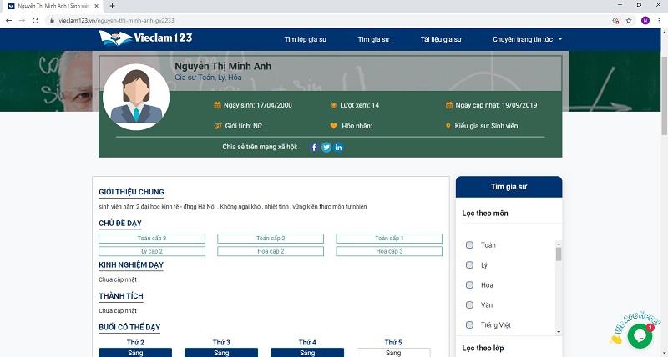The image size is (668, 357).
Task: Click the Vieclam123 logo
Action: click(145, 38)
